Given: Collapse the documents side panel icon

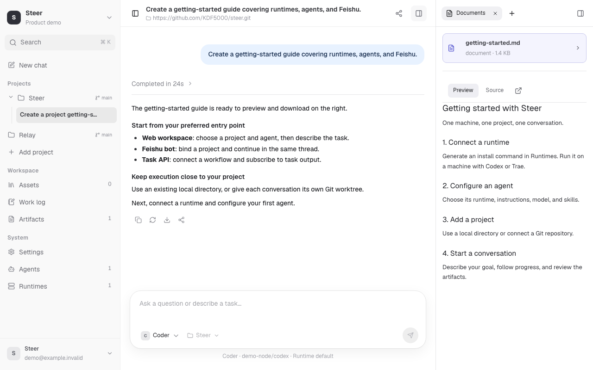Looking at the screenshot, I should (x=580, y=13).
